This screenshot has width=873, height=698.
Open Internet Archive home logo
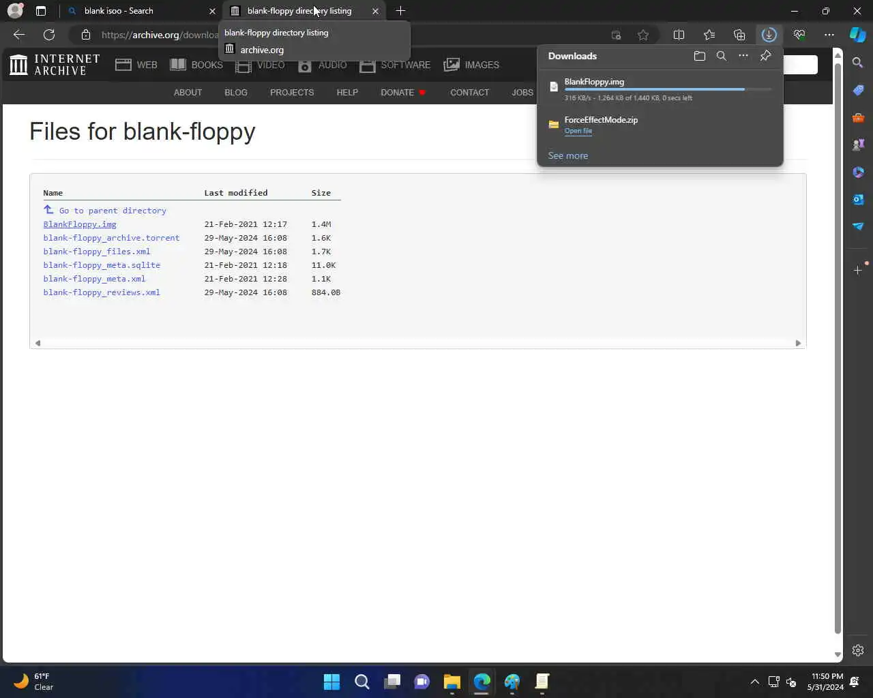[x=55, y=65]
